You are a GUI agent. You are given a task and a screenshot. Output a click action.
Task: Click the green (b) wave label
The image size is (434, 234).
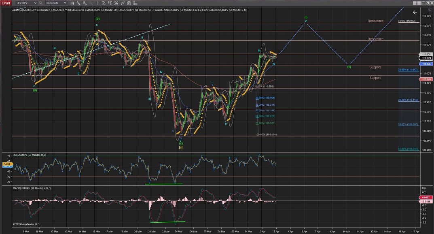click(97, 19)
